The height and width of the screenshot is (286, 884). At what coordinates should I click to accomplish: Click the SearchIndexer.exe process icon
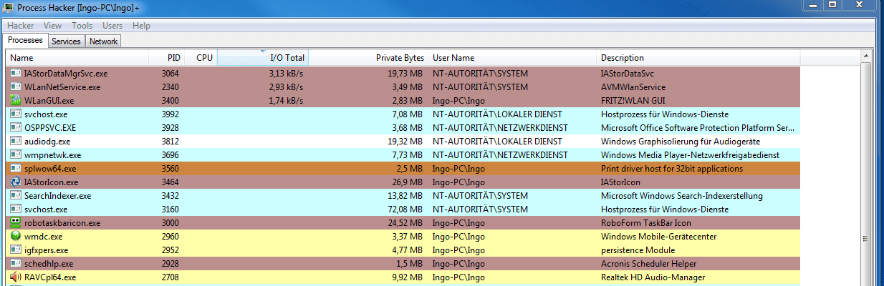point(16,195)
